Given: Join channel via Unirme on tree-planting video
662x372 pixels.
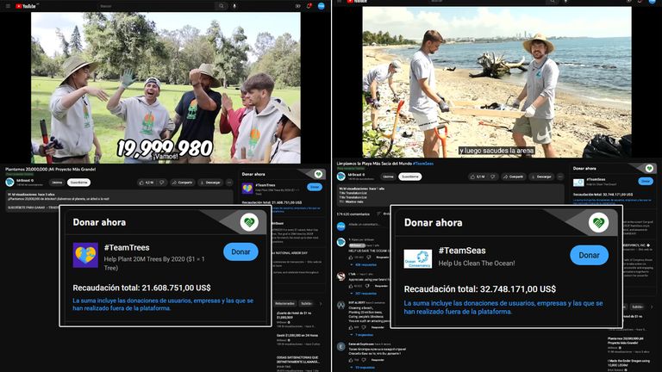Looking at the screenshot, I should [x=57, y=183].
